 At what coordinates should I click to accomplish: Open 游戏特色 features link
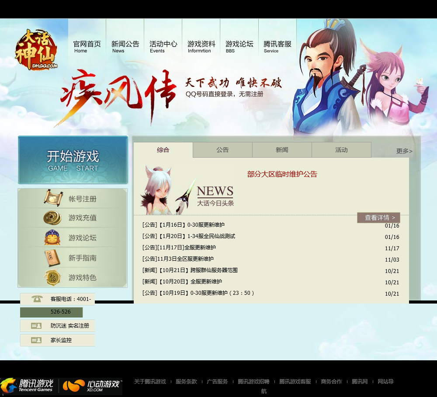pos(83,277)
